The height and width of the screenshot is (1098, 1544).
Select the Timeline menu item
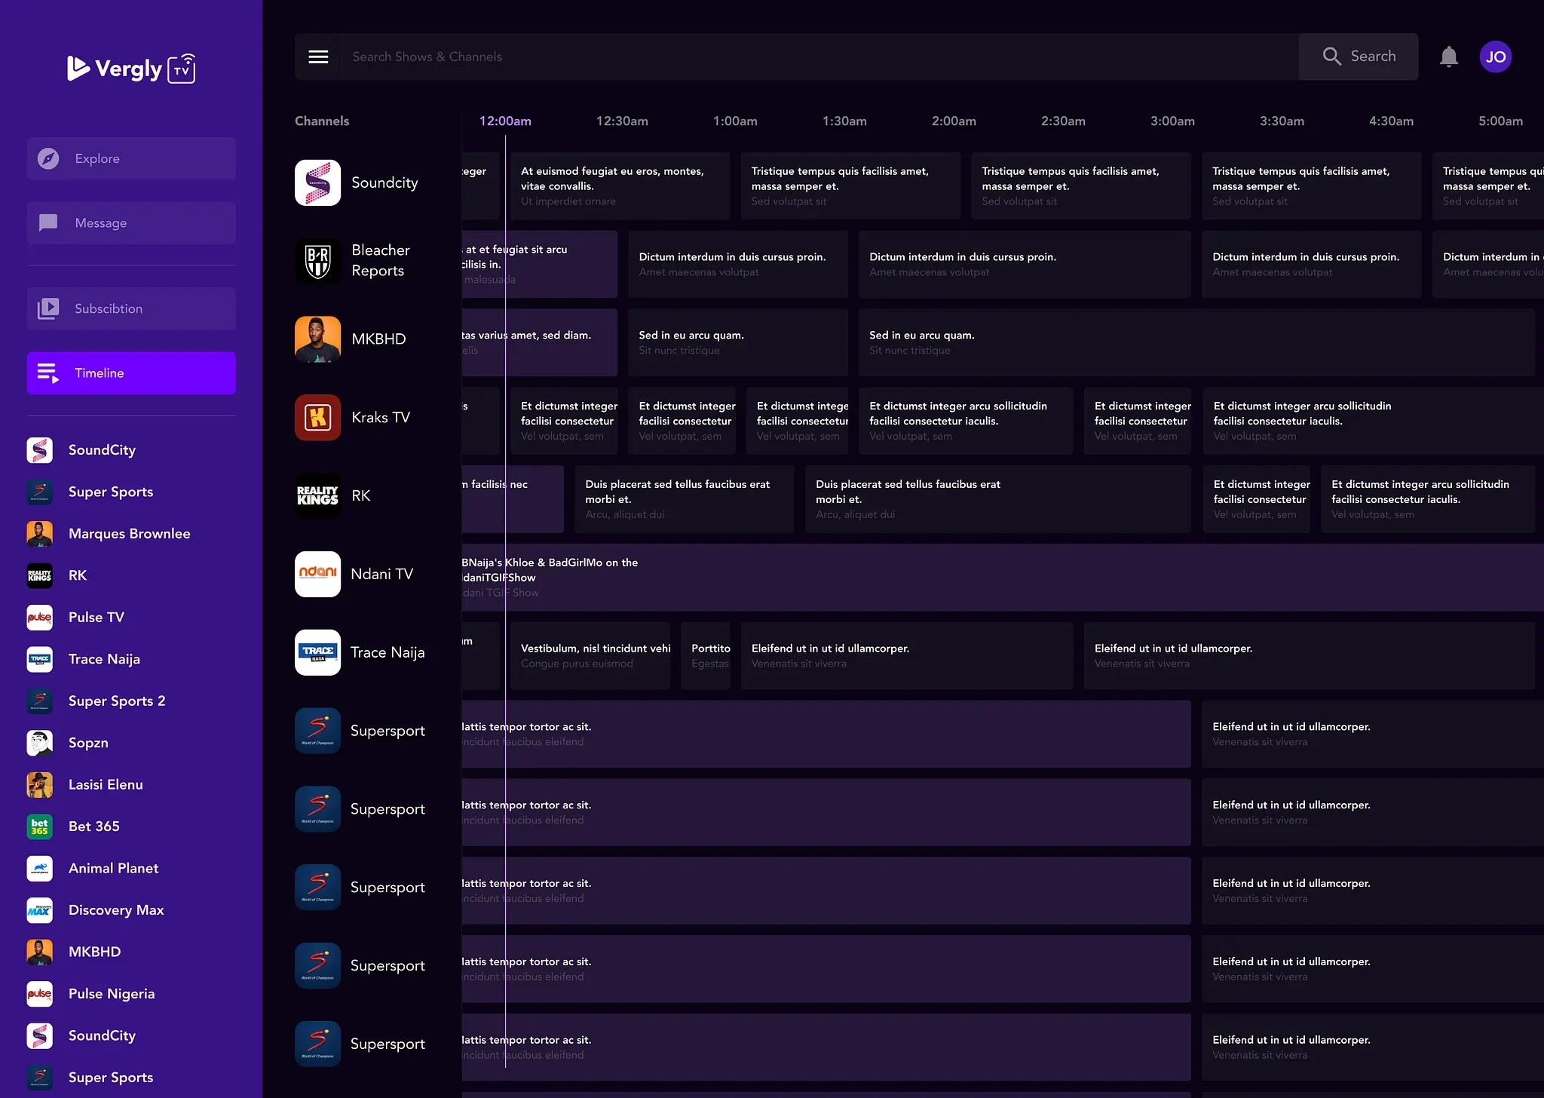click(131, 373)
